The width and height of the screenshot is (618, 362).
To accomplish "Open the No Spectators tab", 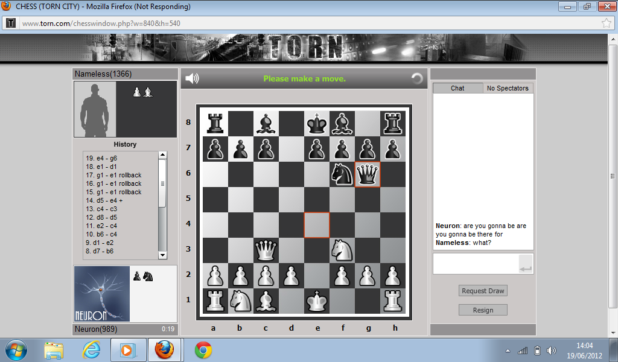I will (508, 88).
